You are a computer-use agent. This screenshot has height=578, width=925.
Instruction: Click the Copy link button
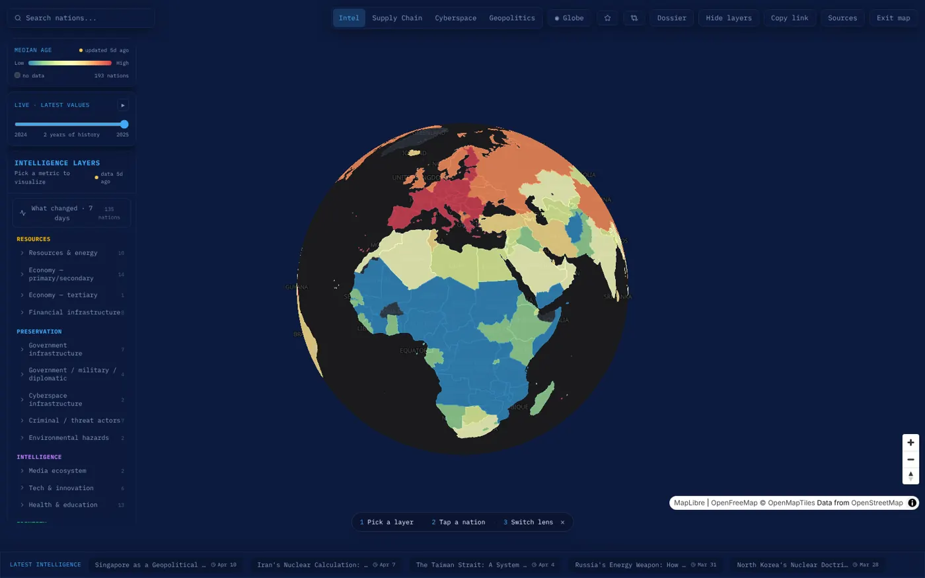tap(790, 18)
